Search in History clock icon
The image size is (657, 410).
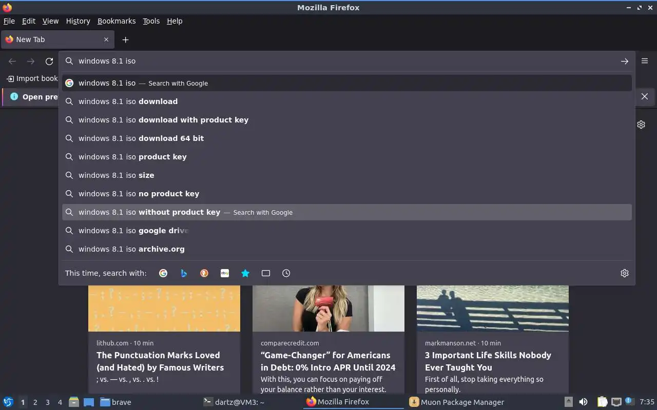(286, 273)
